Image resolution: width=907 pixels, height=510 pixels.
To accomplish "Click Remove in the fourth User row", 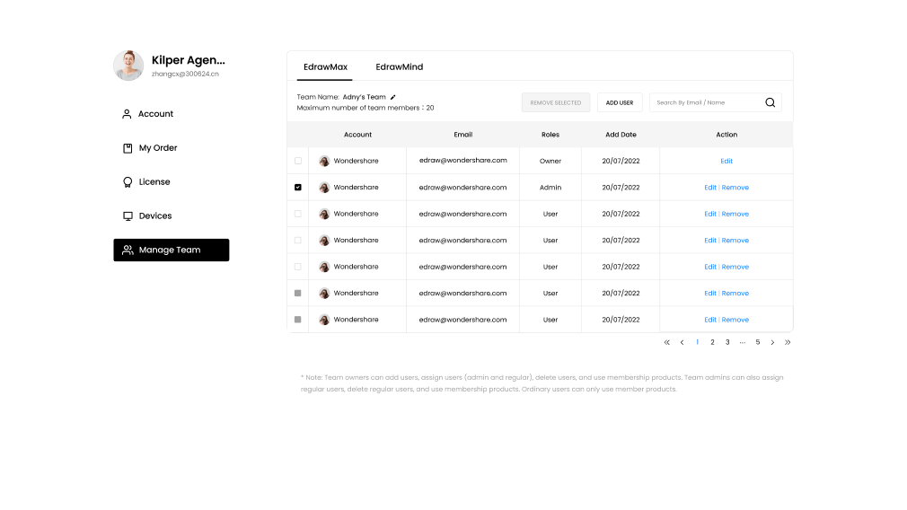I will (x=735, y=294).
